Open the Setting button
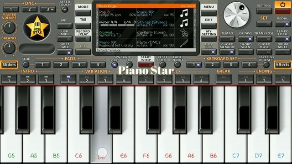This screenshot has width=292, height=164. (x=264, y=11)
